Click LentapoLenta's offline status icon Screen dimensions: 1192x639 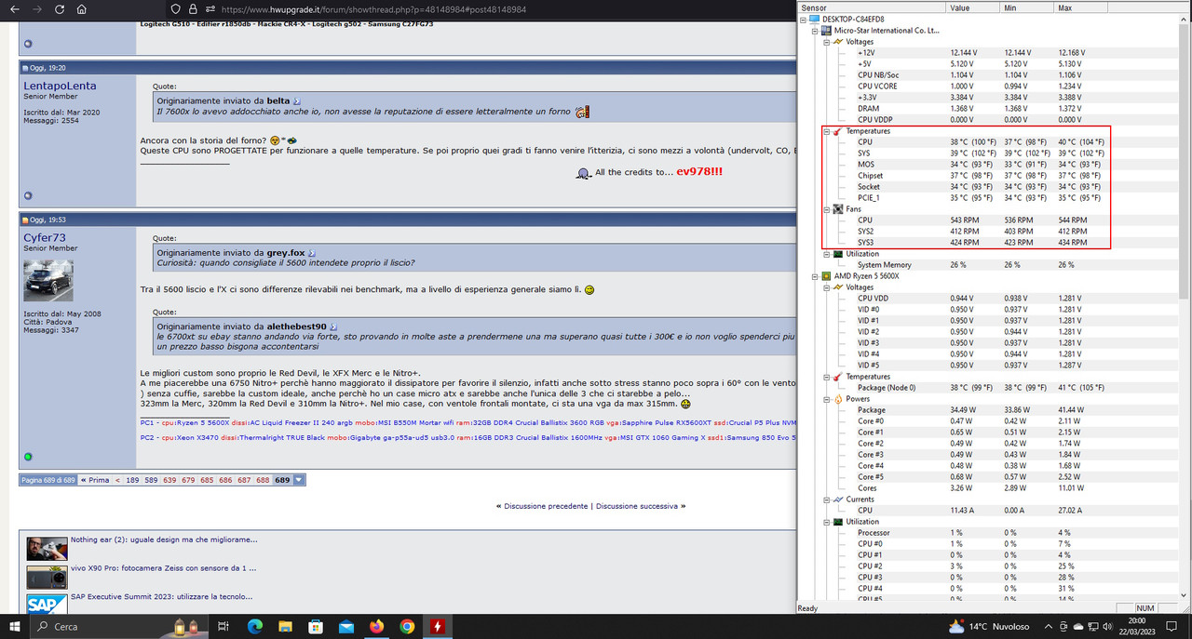pos(28,195)
